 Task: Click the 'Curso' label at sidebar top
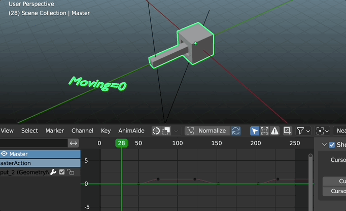pyautogui.click(x=338, y=160)
